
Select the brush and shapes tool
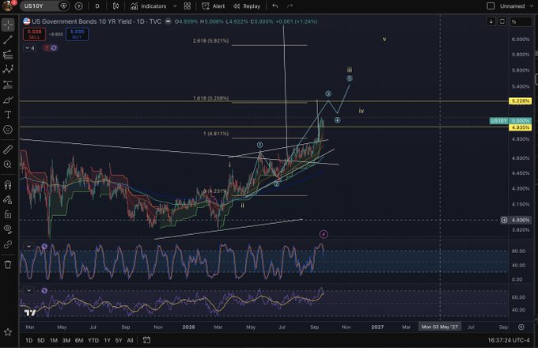8,100
